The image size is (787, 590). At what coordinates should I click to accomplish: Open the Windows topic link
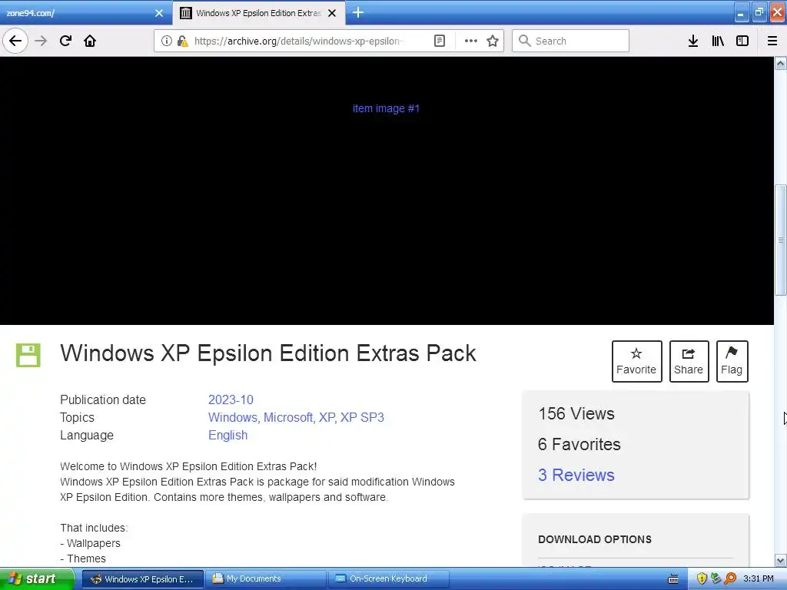coord(233,417)
